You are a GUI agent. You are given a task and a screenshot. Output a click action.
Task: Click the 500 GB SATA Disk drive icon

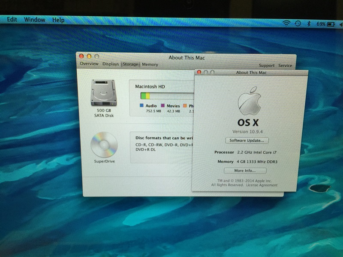click(x=104, y=93)
